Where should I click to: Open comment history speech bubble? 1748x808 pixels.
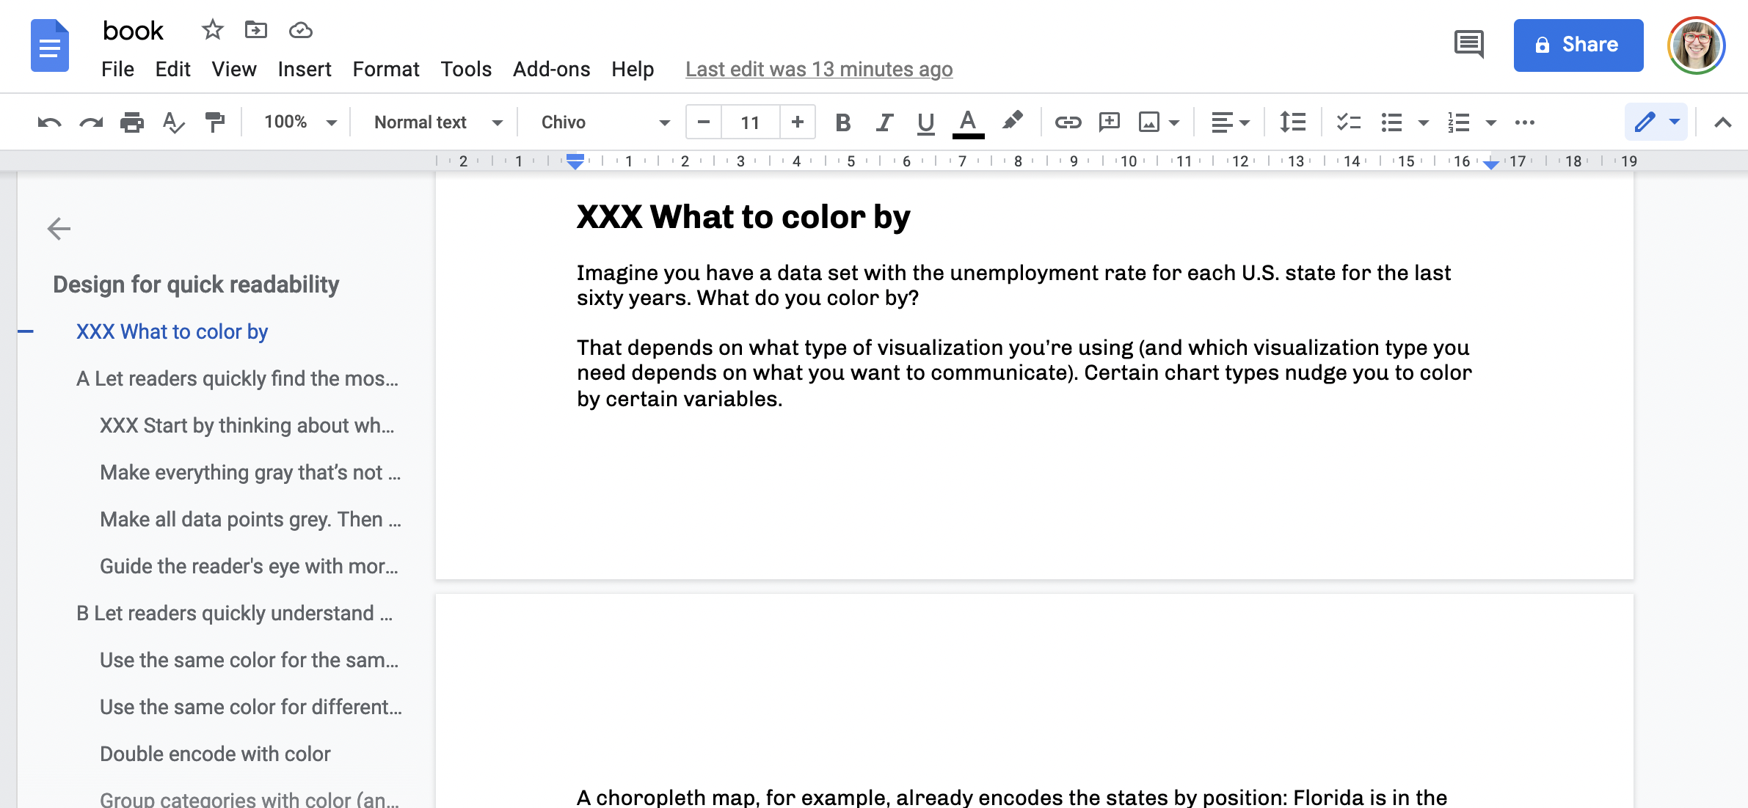coord(1468,45)
